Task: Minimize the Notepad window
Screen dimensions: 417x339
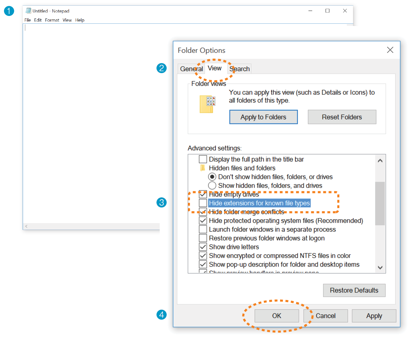Action: click(x=310, y=11)
